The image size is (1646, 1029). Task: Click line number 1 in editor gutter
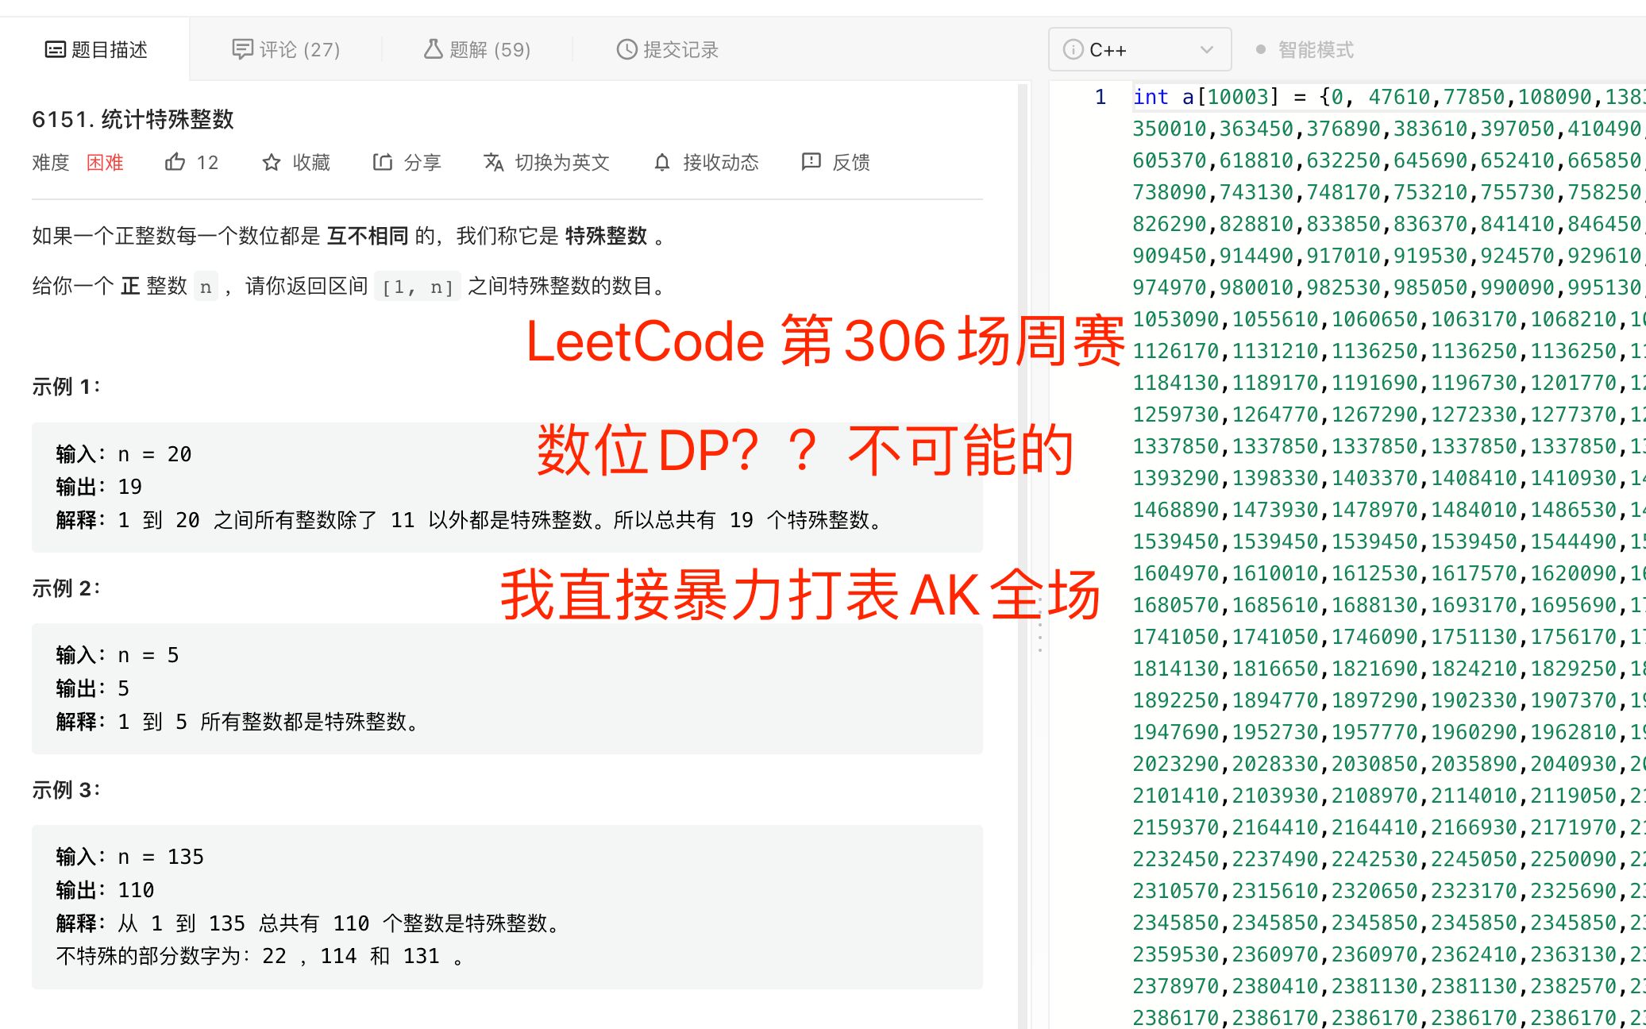click(x=1100, y=97)
